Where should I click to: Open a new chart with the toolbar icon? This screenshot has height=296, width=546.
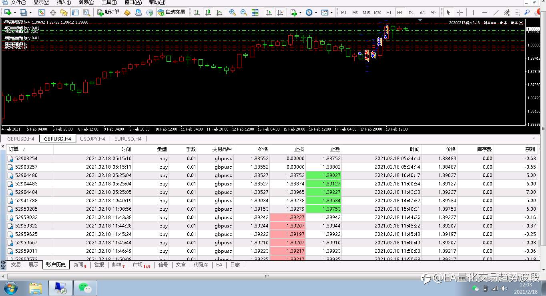coord(8,12)
